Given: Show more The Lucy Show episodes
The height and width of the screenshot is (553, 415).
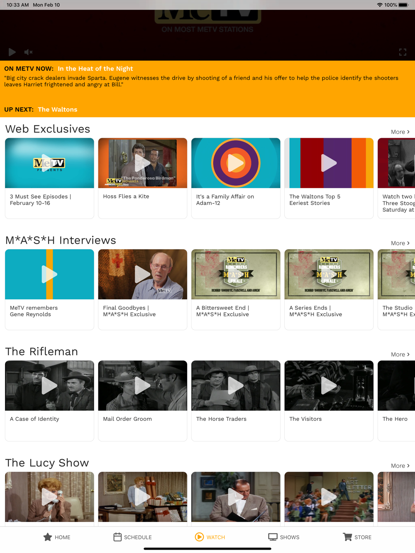Looking at the screenshot, I should [400, 466].
